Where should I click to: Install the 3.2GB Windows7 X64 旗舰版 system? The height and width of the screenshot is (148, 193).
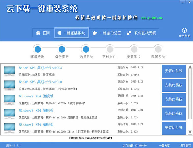174,99
